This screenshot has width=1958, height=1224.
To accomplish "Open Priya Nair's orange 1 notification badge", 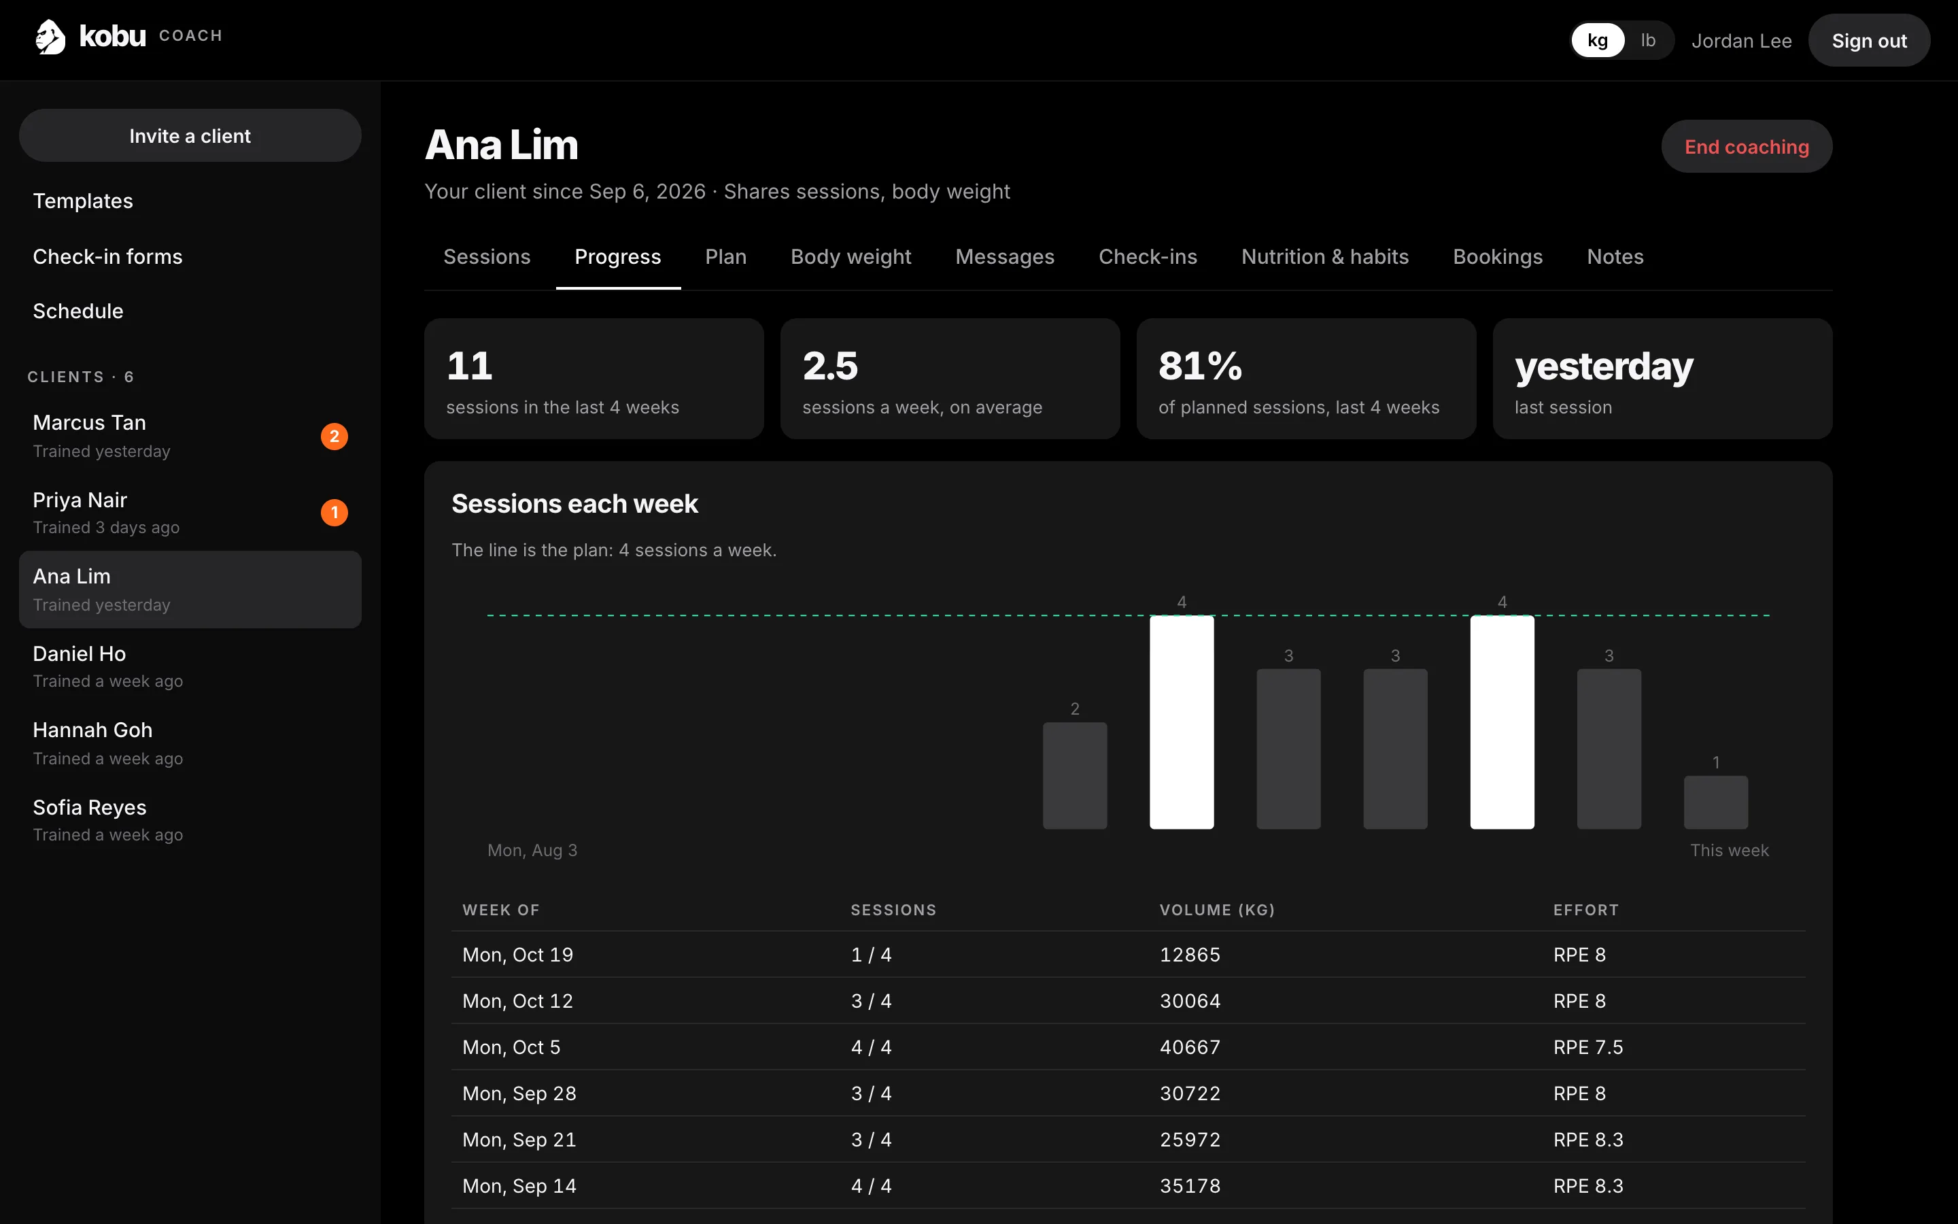I will click(x=334, y=513).
